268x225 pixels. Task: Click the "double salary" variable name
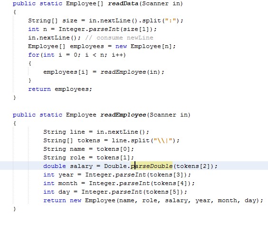click(x=81, y=166)
